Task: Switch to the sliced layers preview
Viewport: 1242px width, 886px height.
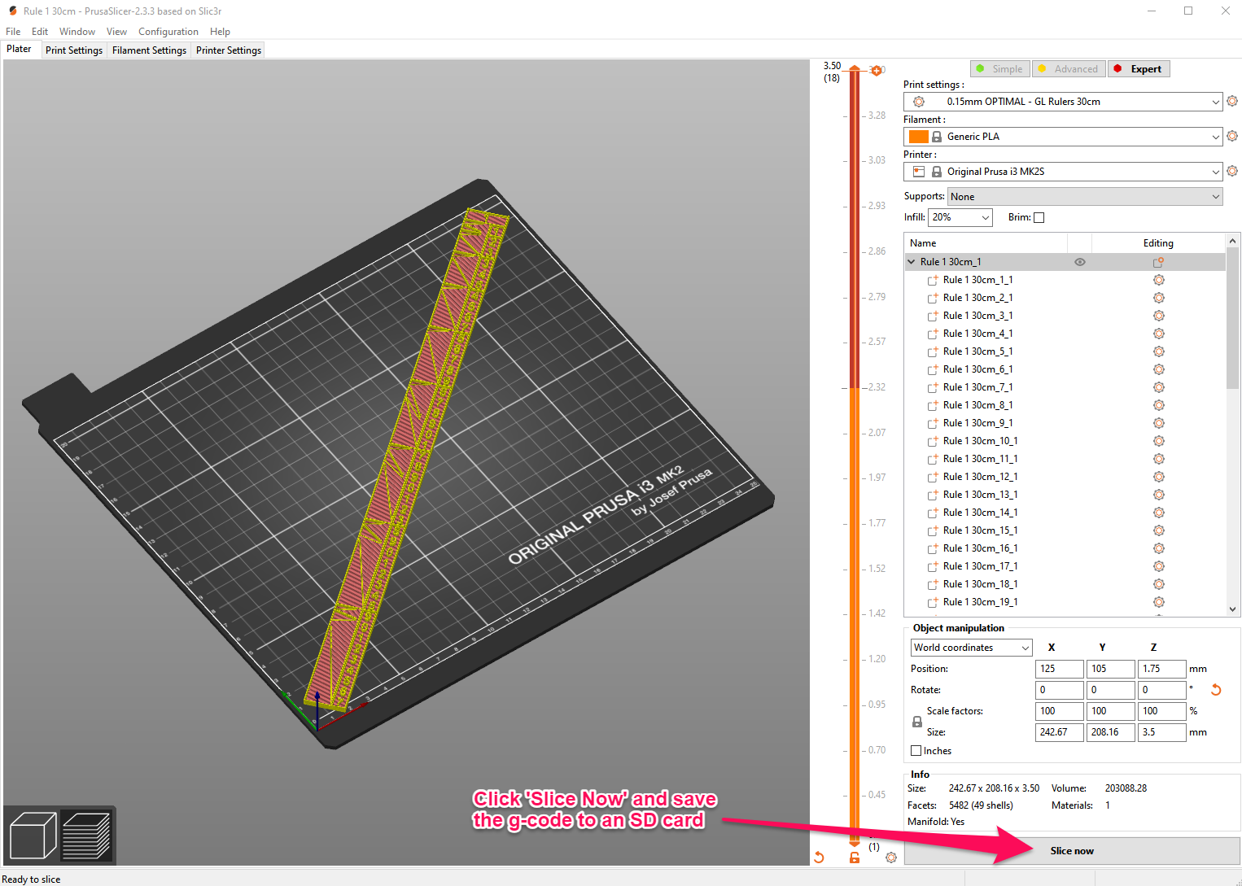Action: coord(85,836)
